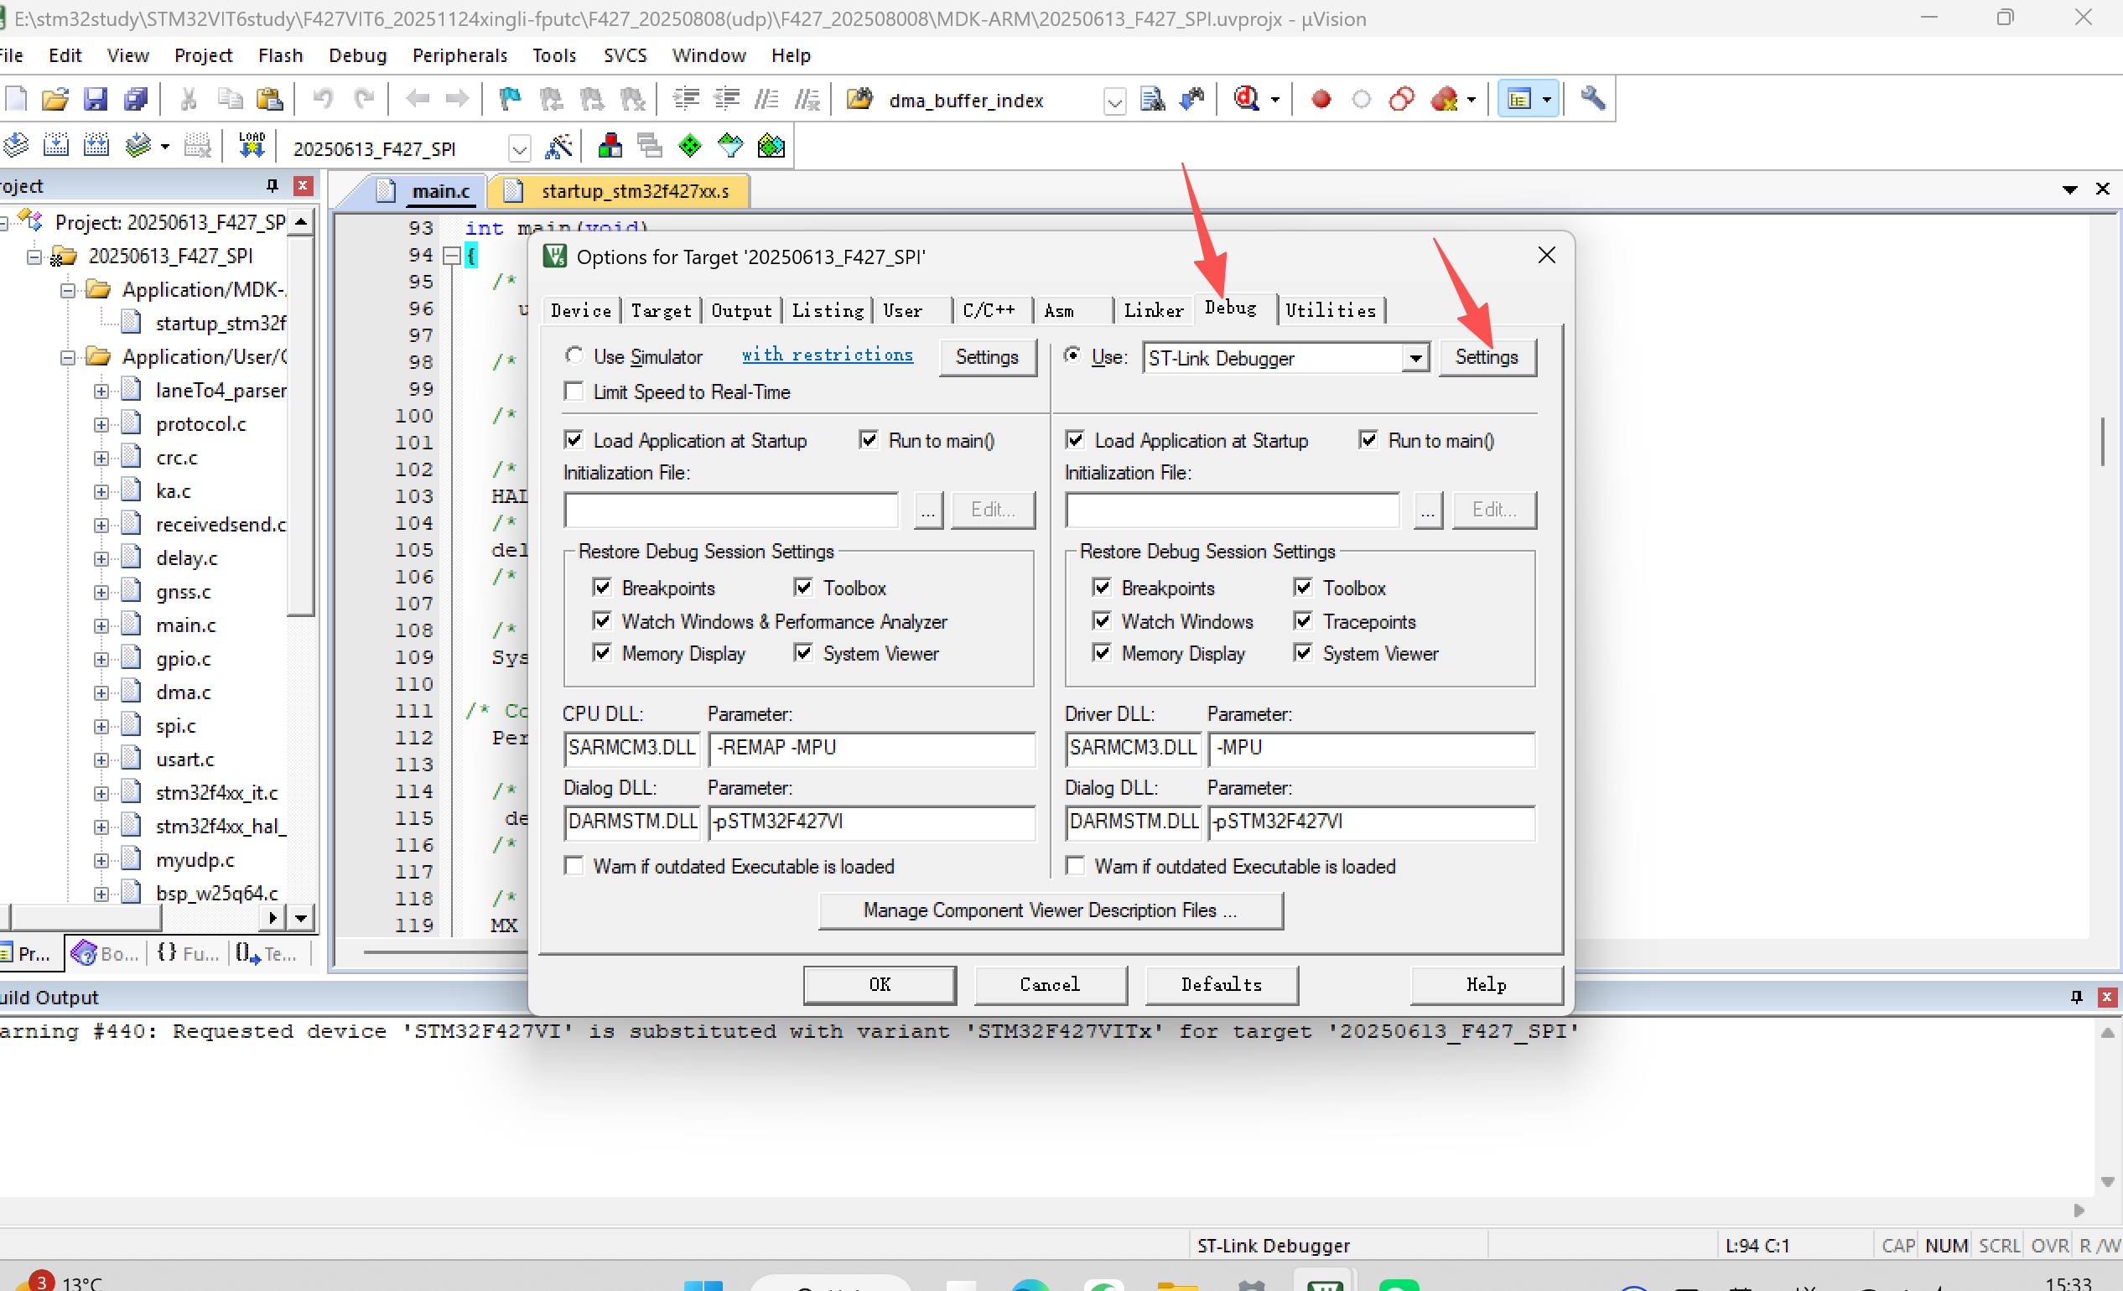Click Settings next to ST-Link Debugger
The height and width of the screenshot is (1291, 2123).
(1486, 357)
